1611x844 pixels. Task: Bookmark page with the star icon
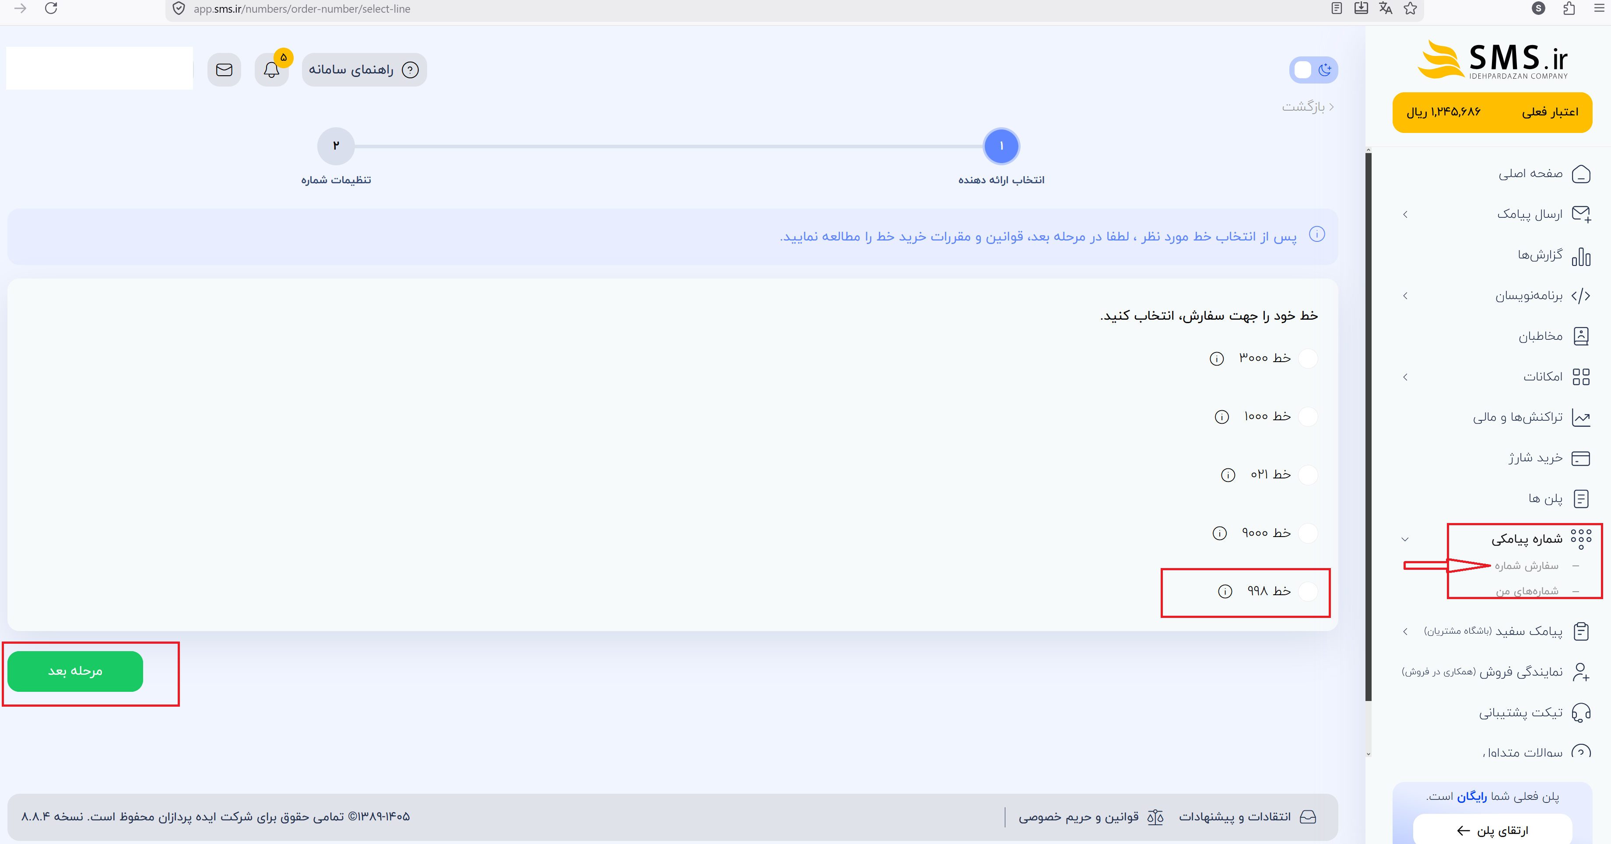click(1410, 8)
